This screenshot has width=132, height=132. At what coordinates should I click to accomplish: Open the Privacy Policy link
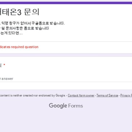(126, 96)
